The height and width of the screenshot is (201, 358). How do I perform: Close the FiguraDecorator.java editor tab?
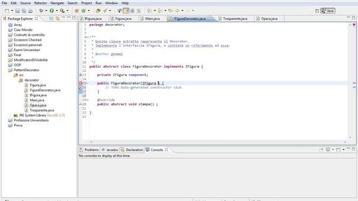tap(209, 18)
